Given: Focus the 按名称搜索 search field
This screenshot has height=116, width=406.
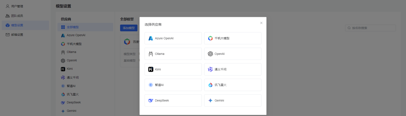Looking at the screenshot, I should coord(370,28).
